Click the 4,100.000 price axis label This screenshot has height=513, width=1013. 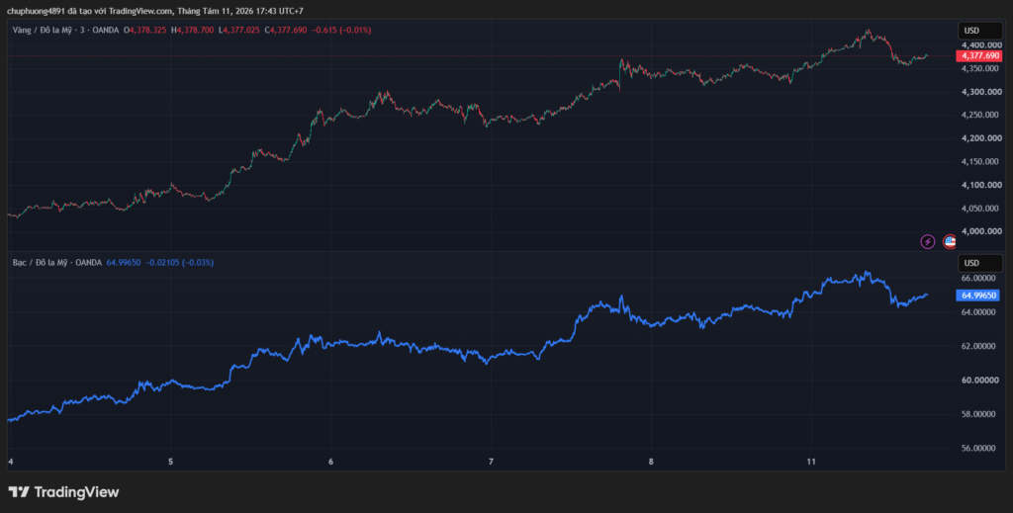(x=981, y=185)
